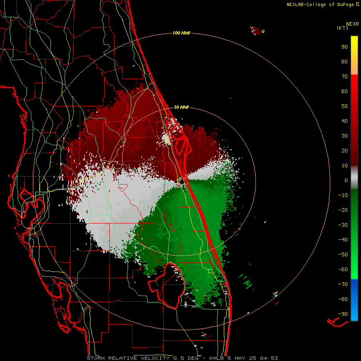Click the 04:53 timestamp in the caption
This screenshot has height=361, width=361.
tap(269, 358)
